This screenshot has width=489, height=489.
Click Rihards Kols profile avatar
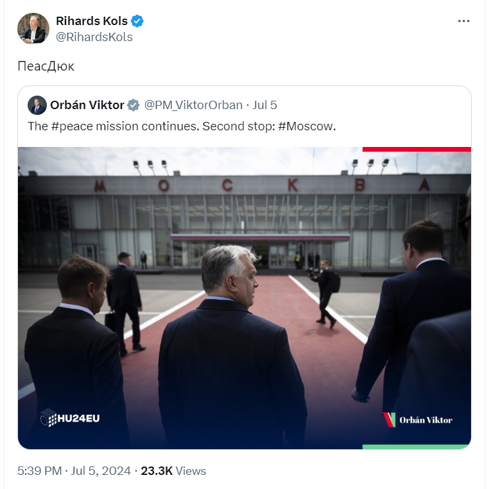33,28
